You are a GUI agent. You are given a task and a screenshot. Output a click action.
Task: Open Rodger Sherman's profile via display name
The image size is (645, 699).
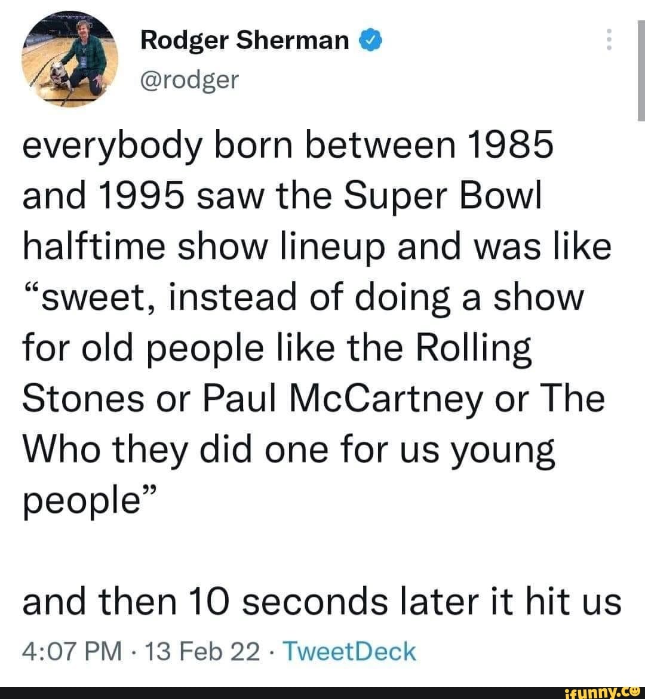[x=244, y=39]
